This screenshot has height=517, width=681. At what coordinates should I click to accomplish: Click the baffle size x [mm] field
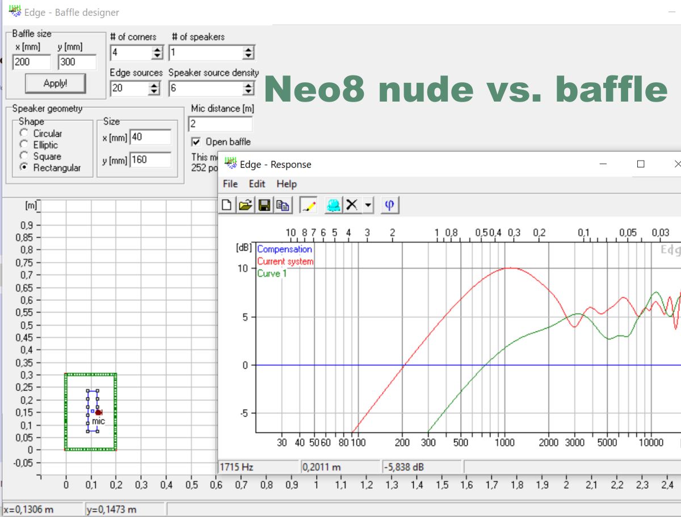point(31,62)
